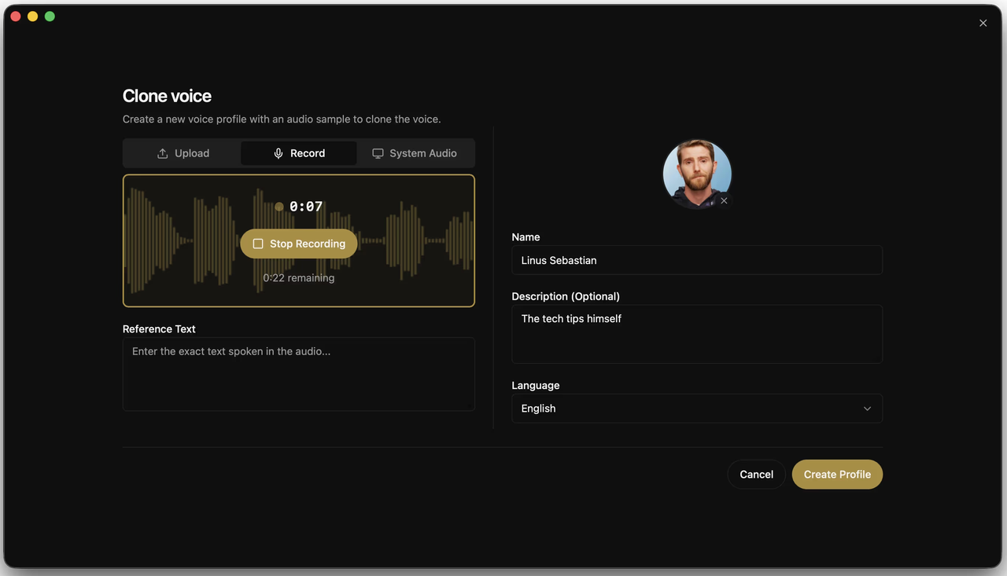The height and width of the screenshot is (576, 1007).
Task: Cancel the voice profile creation
Action: [x=756, y=475]
